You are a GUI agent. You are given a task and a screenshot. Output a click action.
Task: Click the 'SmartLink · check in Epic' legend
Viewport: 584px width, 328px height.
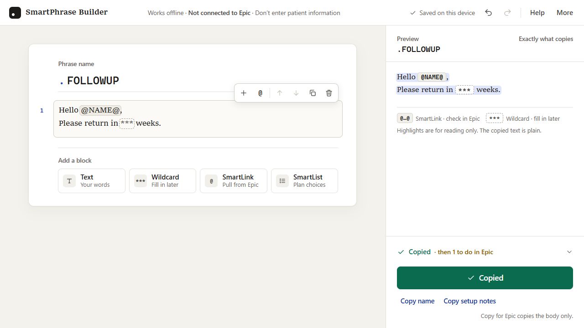point(438,118)
